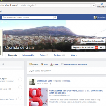Click the red 10+ notification badge
106x106 pixels.
pos(96,48)
